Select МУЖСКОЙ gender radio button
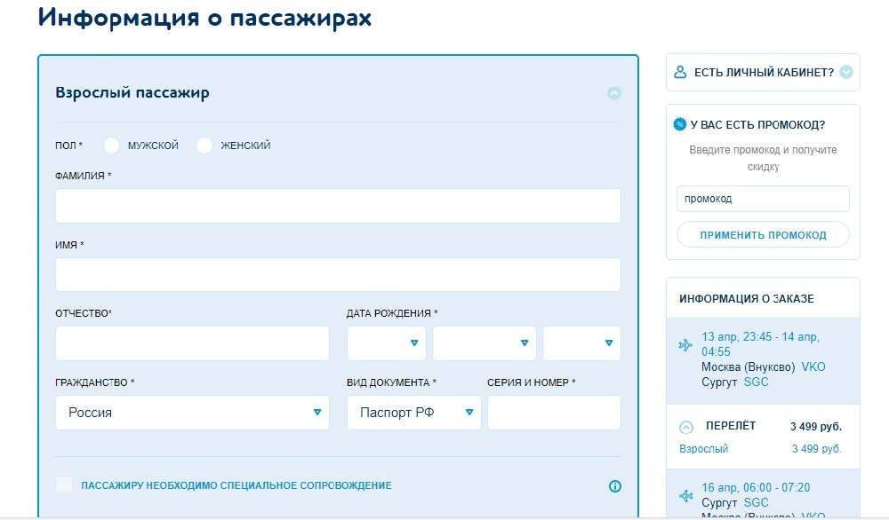Viewport: 889px width, 520px height. (112, 146)
